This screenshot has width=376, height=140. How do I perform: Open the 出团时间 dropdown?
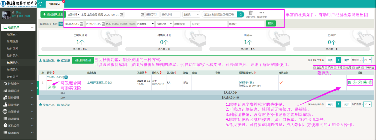click(x=73, y=14)
